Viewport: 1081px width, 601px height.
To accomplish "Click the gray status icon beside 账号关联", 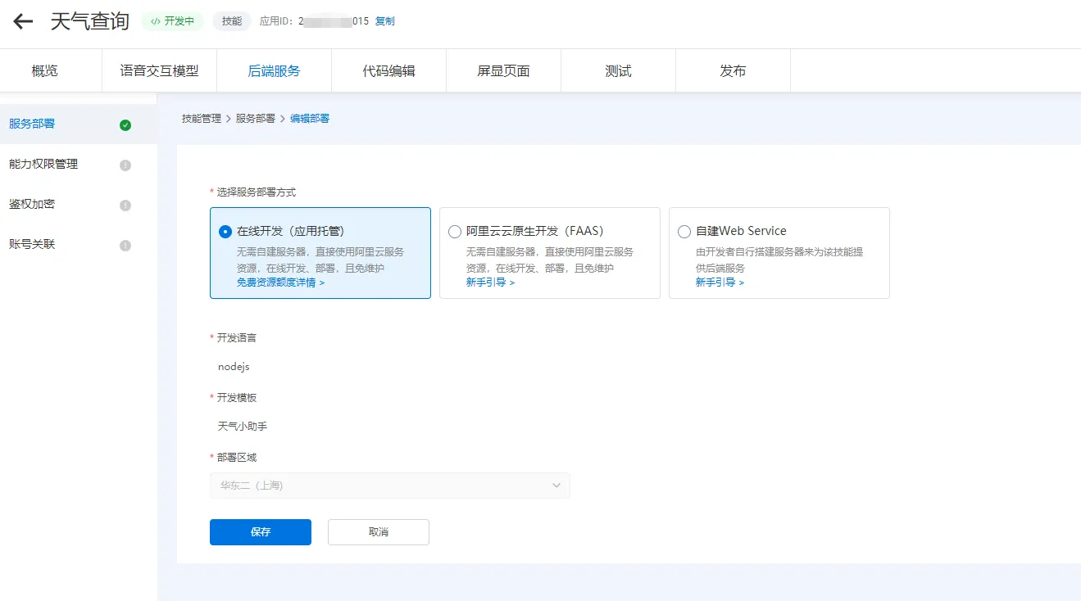I will (x=125, y=246).
